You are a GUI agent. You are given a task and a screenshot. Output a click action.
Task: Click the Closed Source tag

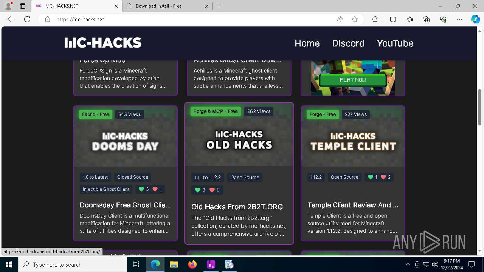(133, 177)
